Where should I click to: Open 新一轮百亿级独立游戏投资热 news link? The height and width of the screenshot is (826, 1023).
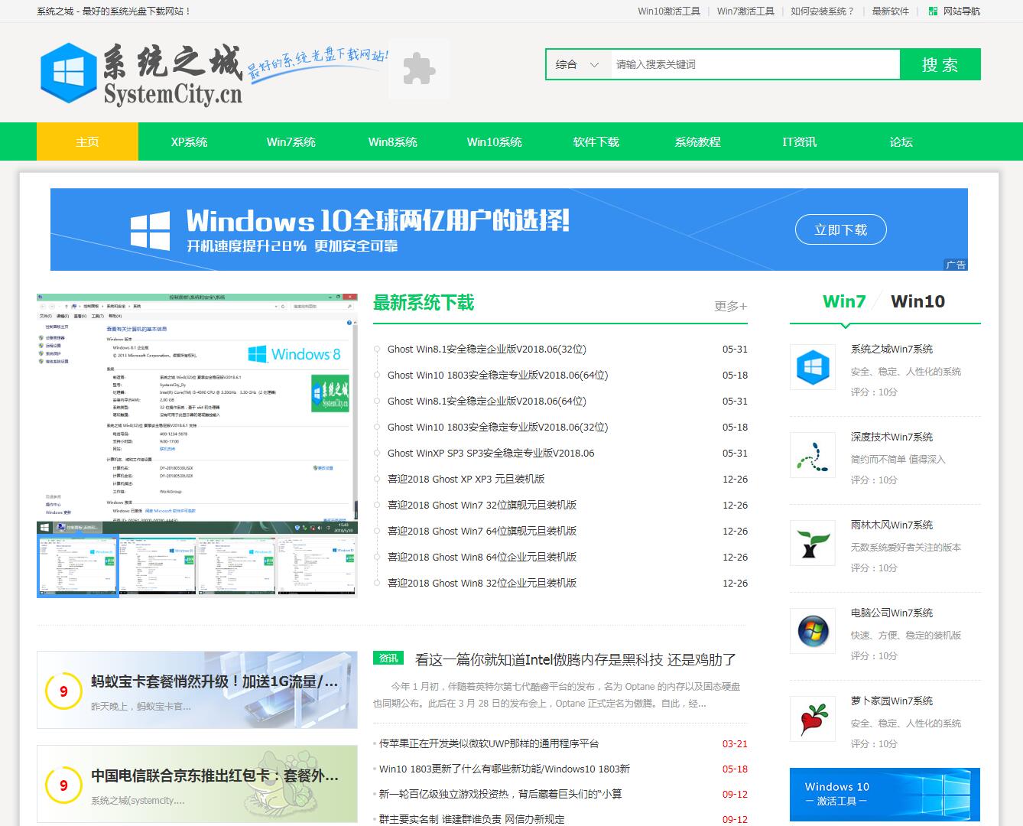501,794
